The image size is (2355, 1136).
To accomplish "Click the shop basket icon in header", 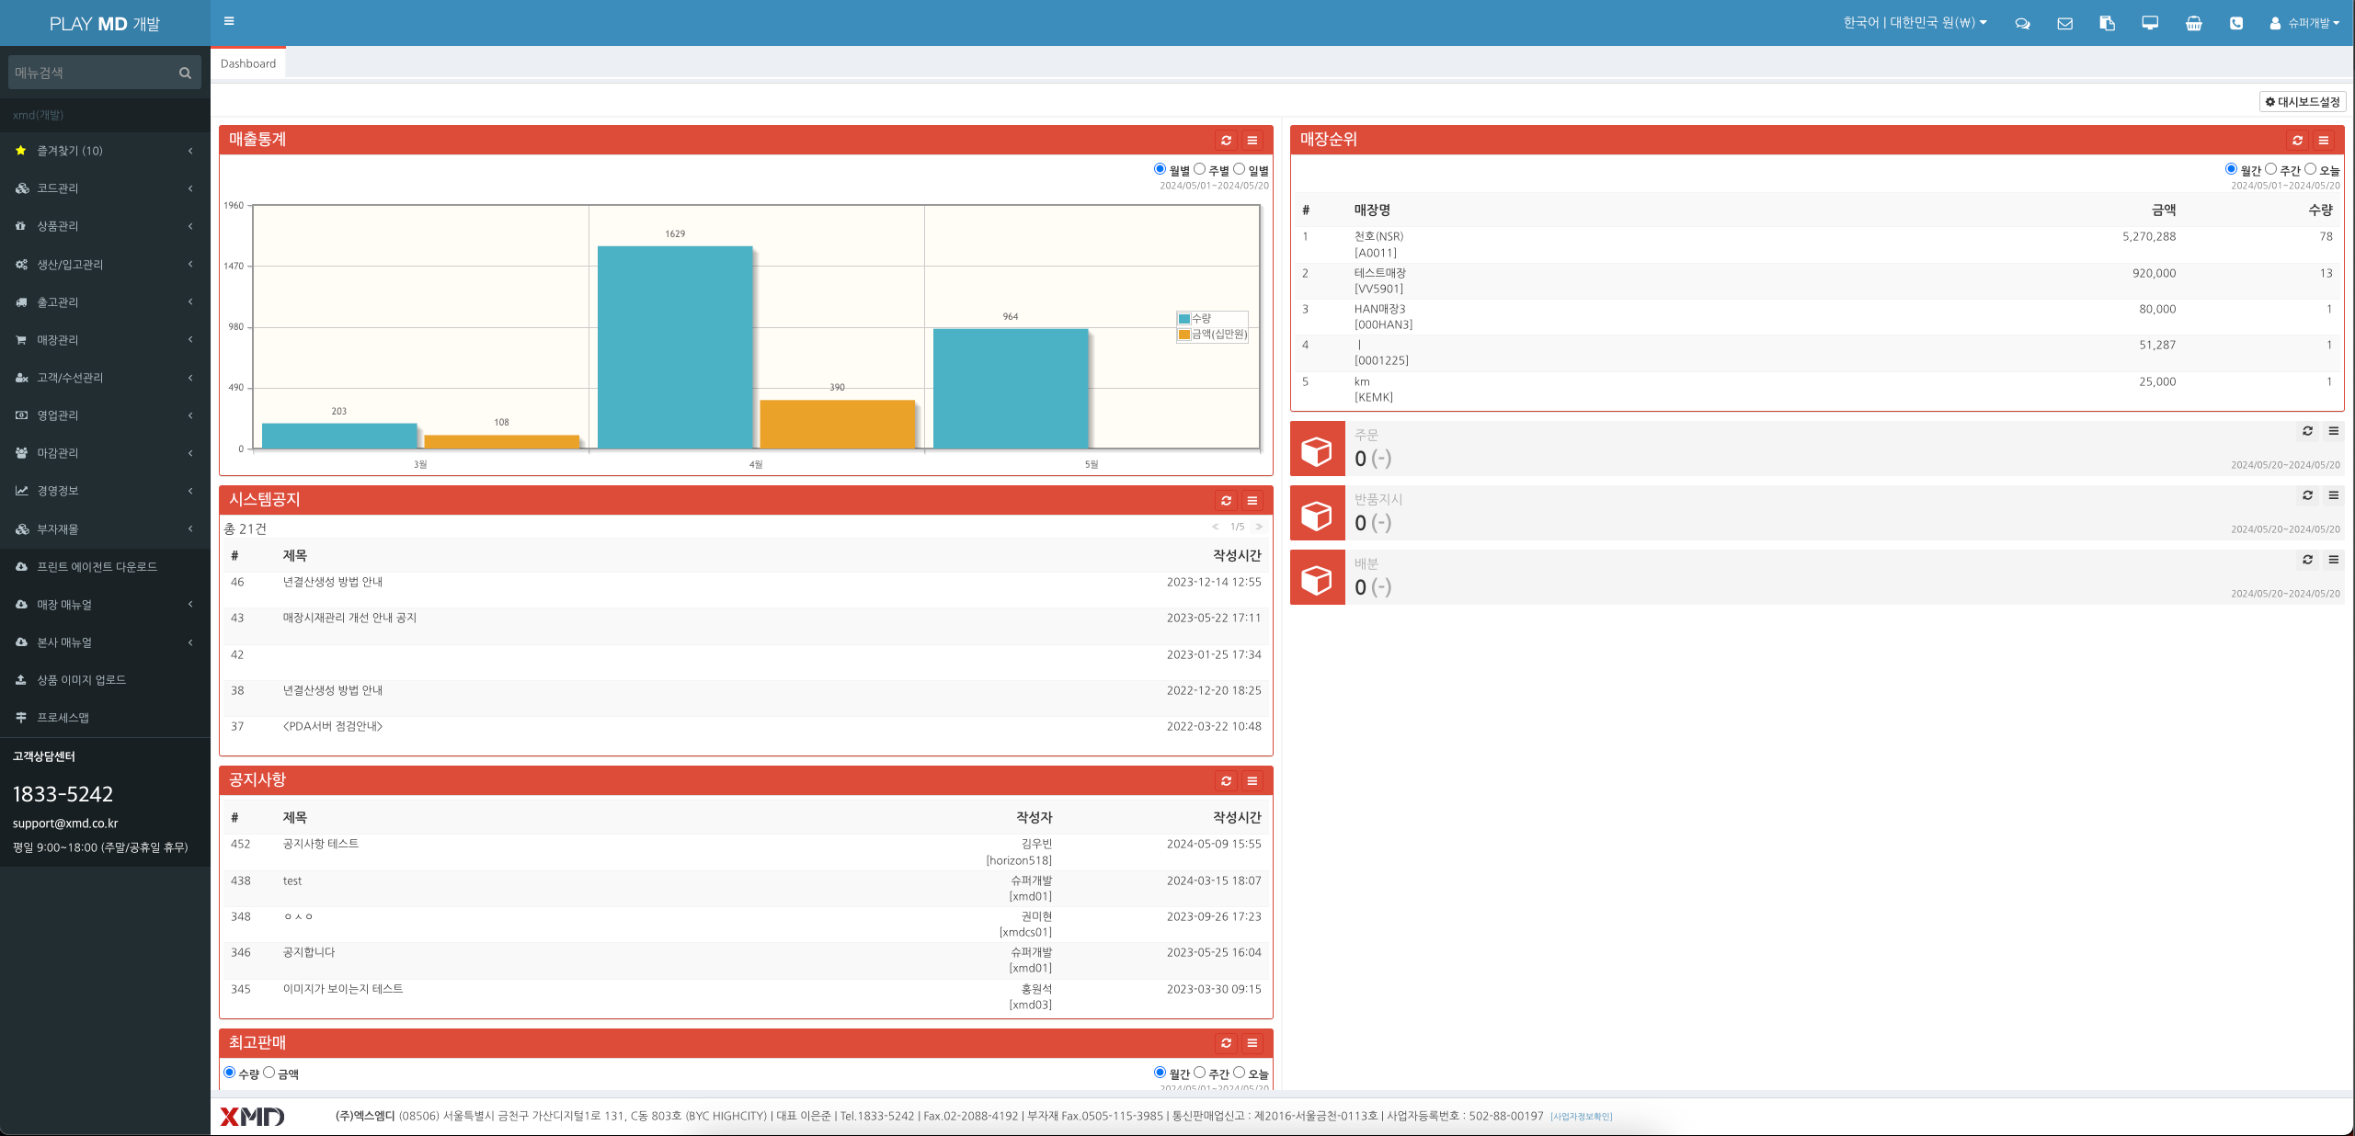I will click(x=2193, y=23).
